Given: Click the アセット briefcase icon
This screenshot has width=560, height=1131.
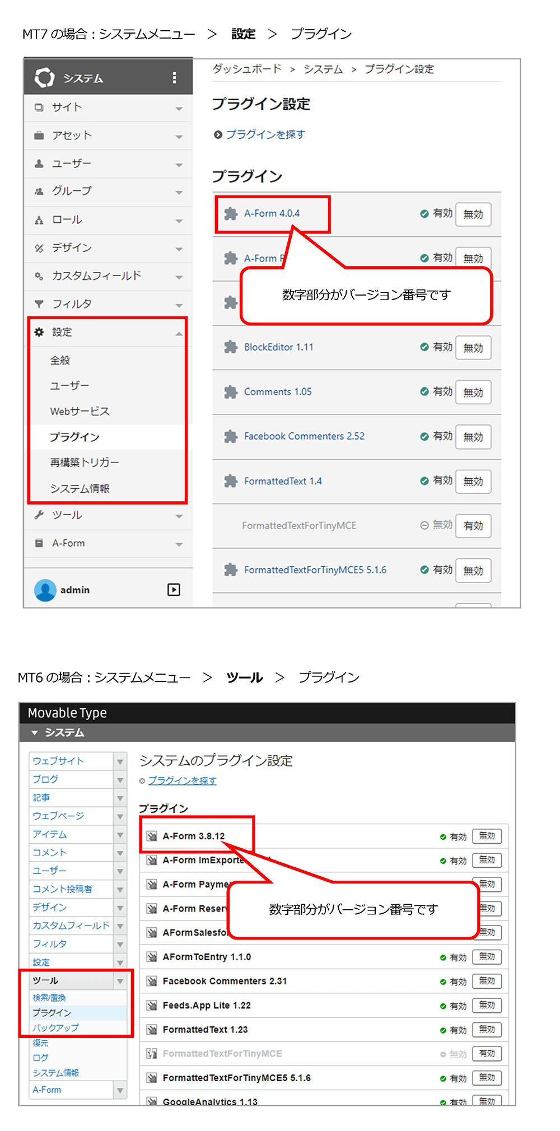Looking at the screenshot, I should 39,135.
